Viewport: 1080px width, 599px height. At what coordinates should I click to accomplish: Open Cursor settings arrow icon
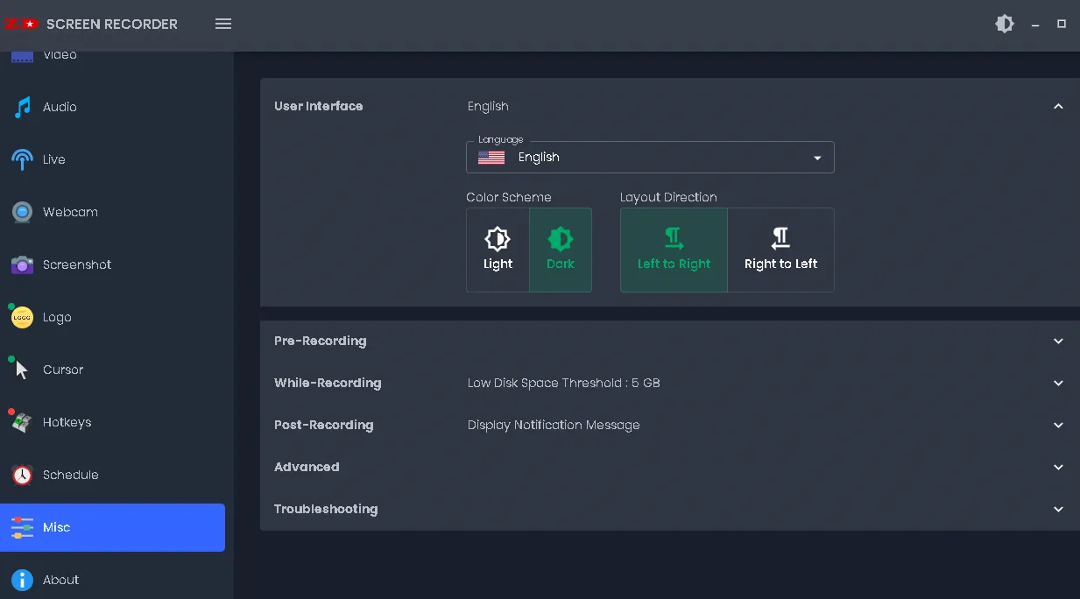tap(23, 370)
